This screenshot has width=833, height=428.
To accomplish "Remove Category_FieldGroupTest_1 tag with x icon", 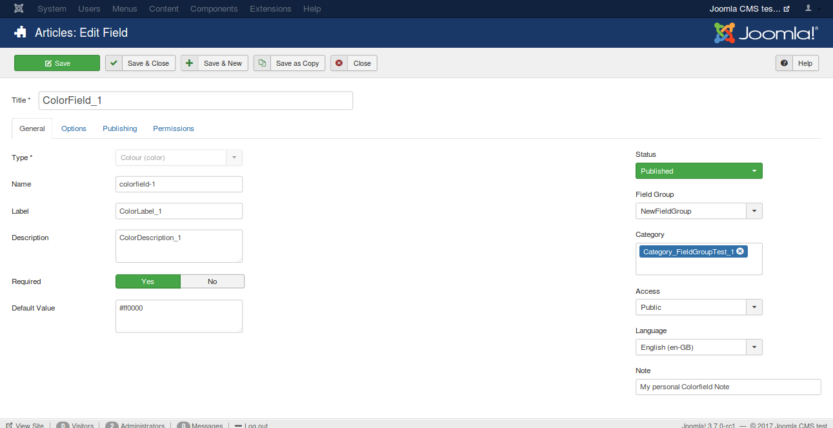I will tap(740, 252).
